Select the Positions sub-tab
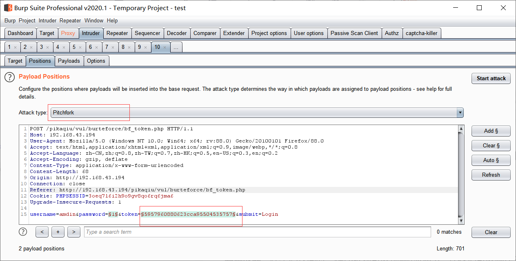This screenshot has width=516, height=261. [40, 61]
